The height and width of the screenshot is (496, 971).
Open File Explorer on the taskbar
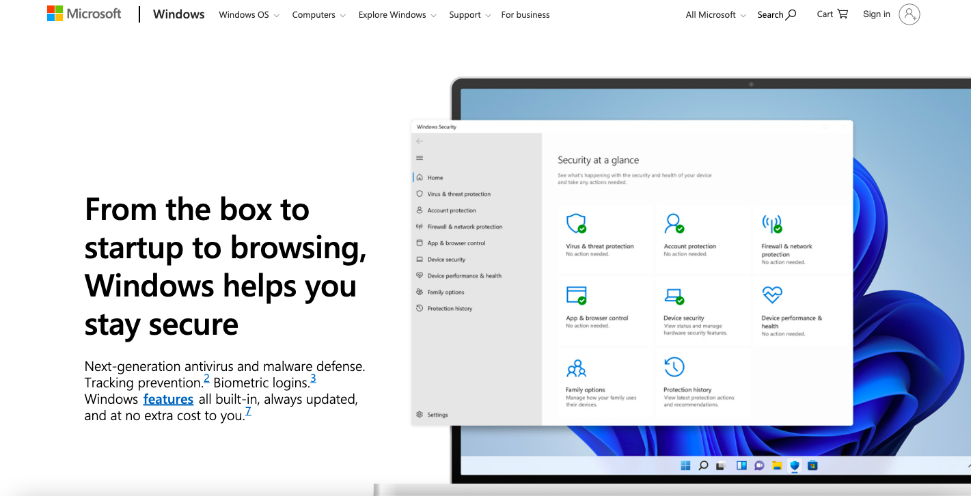point(777,466)
